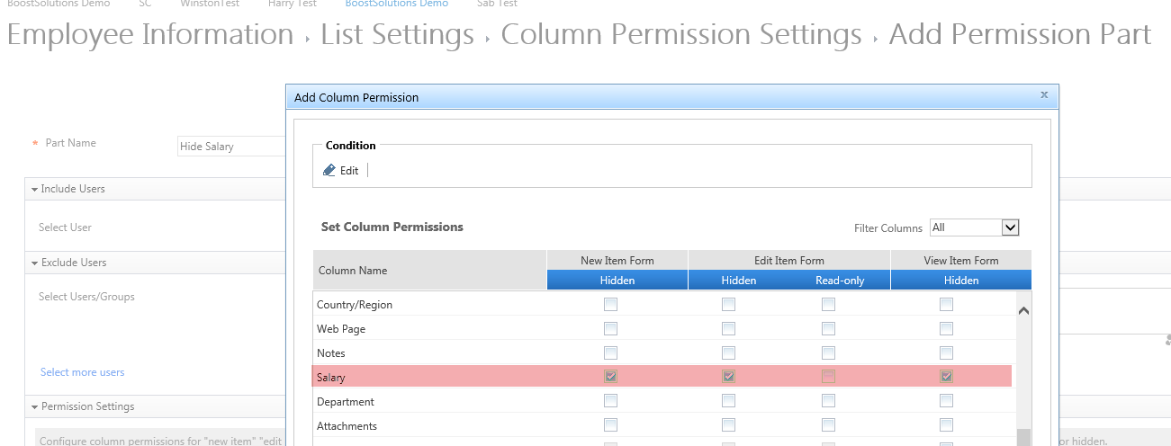
Task: Uncheck View Item Form Hidden for Salary
Action: pos(946,377)
